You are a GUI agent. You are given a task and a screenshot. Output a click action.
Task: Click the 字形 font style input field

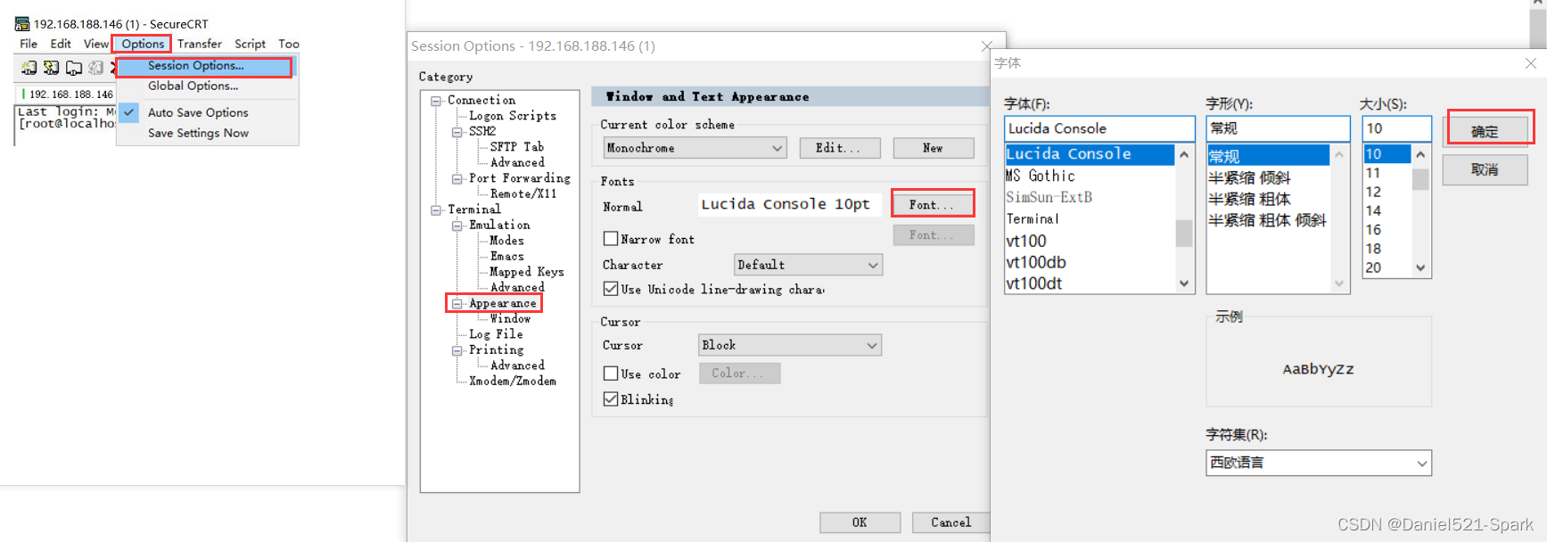(x=1278, y=128)
